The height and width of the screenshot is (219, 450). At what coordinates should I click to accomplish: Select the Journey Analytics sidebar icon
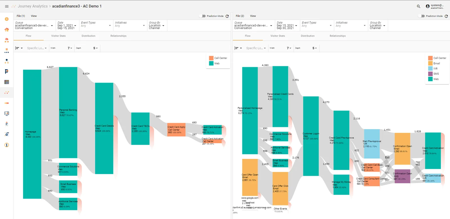[x=7, y=92]
